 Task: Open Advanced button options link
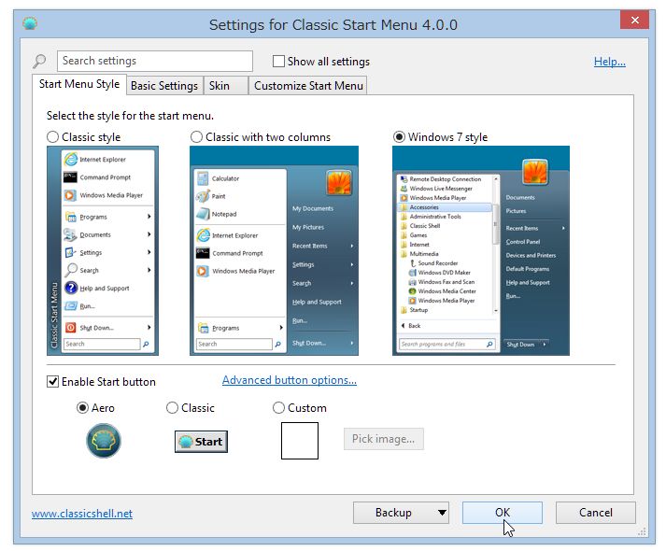click(290, 380)
